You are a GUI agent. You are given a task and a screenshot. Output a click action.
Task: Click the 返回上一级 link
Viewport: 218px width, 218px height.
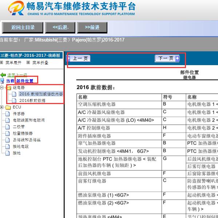[17, 75]
